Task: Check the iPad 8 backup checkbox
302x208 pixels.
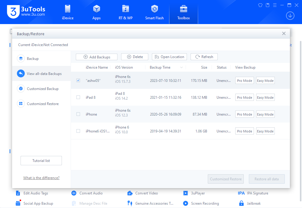Action: [78, 97]
